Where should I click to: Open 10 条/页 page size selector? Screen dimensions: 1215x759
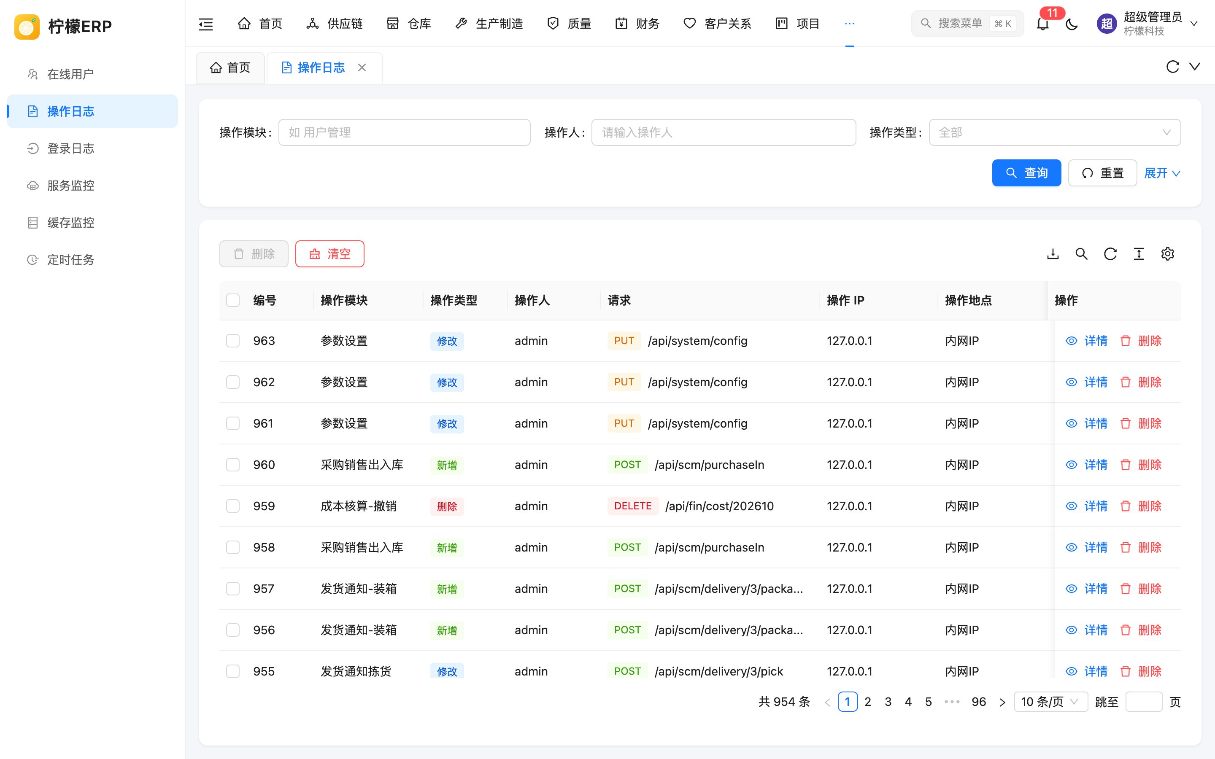1050,702
